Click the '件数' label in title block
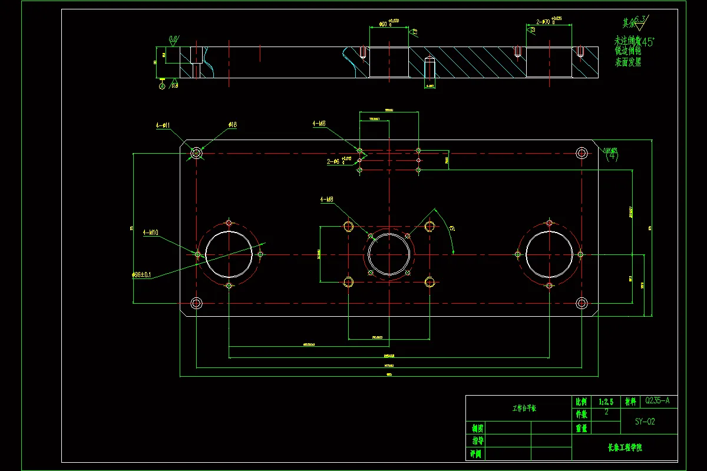 point(581,414)
